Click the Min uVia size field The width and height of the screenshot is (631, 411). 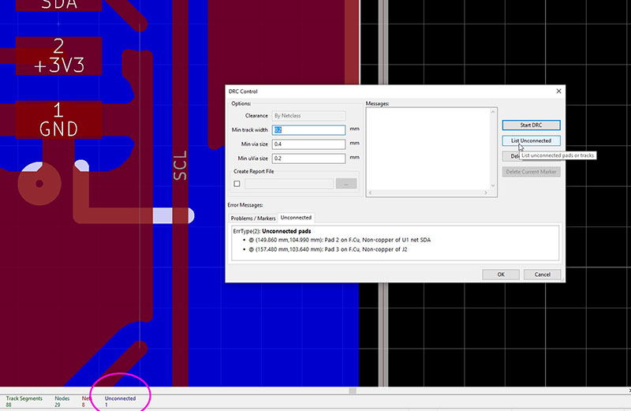point(309,159)
